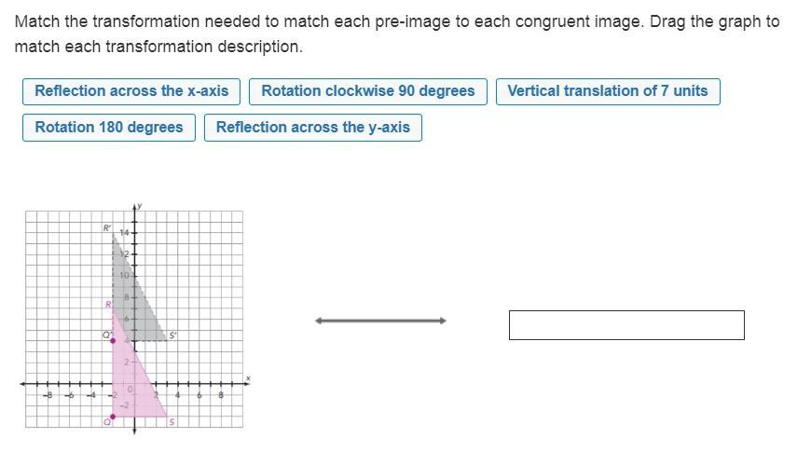Select the Rotation clockwise 90 degrees tile
This screenshot has width=811, height=451.
[x=368, y=91]
